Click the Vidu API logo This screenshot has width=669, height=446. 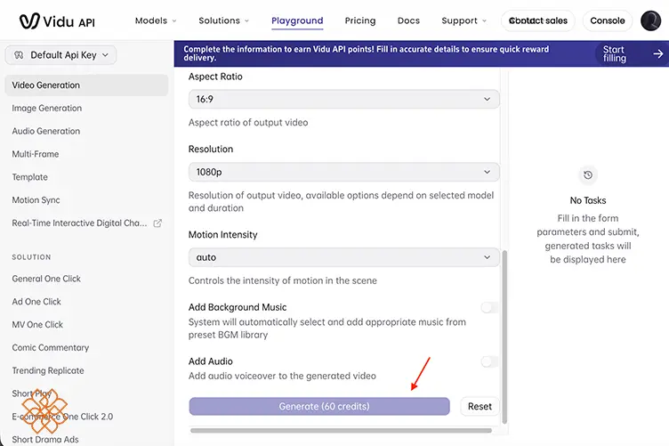[x=57, y=20]
